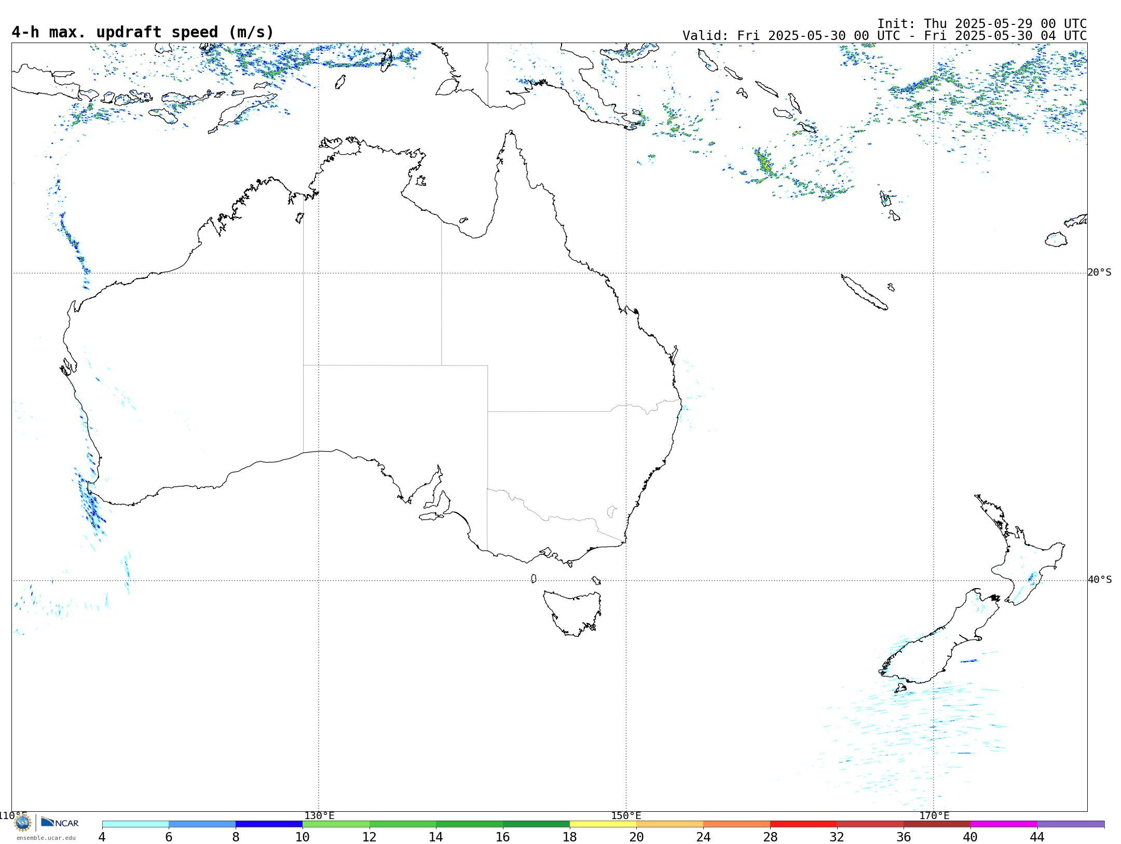Click the dark green 16-18 colorbar swatch
1121x844 pixels.
click(x=536, y=824)
